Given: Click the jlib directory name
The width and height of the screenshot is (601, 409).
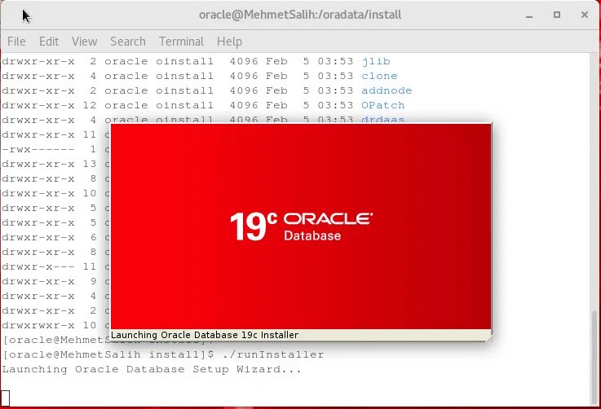Looking at the screenshot, I should (376, 61).
